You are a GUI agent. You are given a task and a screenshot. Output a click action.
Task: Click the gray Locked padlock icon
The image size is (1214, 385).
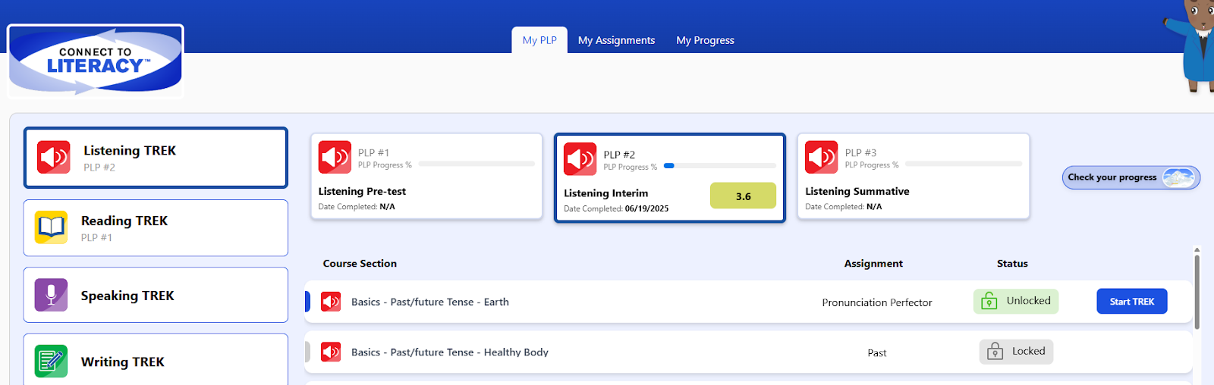995,351
